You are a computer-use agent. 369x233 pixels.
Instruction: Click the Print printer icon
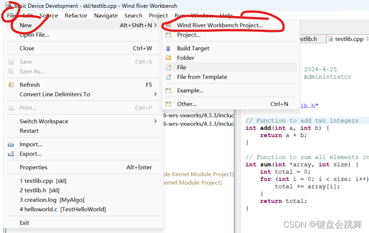coord(11,108)
